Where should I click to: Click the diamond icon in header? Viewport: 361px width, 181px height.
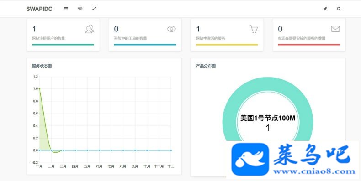[80, 9]
